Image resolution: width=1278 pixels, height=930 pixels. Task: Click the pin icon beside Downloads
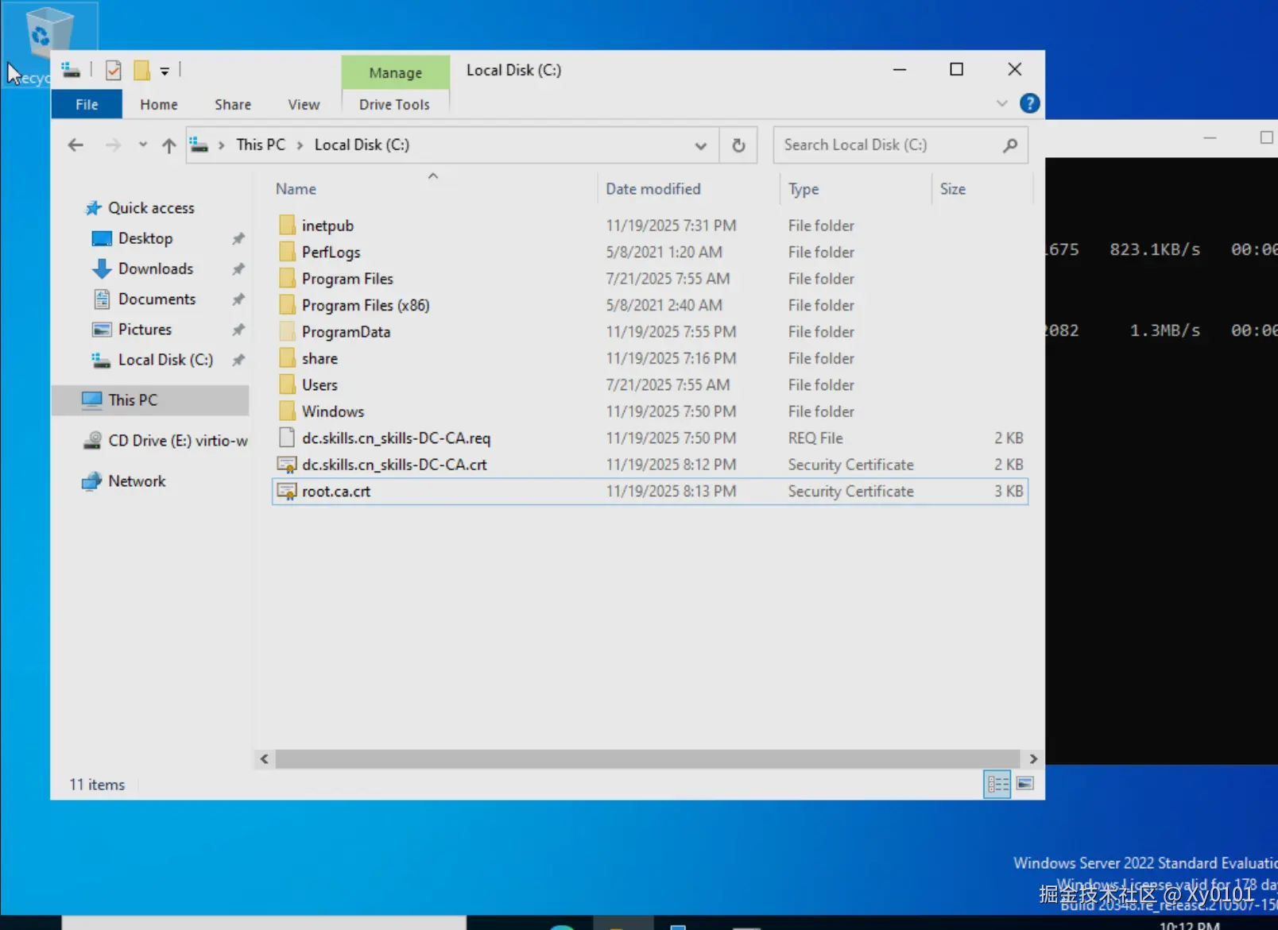(x=238, y=268)
